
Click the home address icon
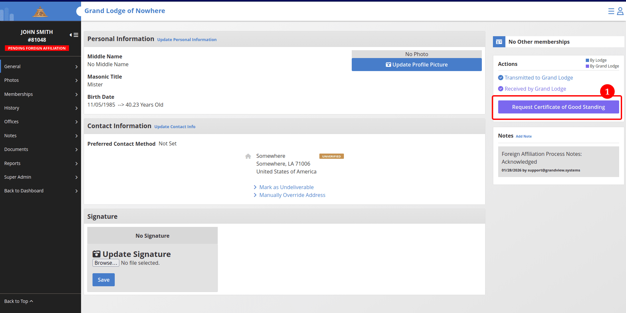(x=248, y=156)
